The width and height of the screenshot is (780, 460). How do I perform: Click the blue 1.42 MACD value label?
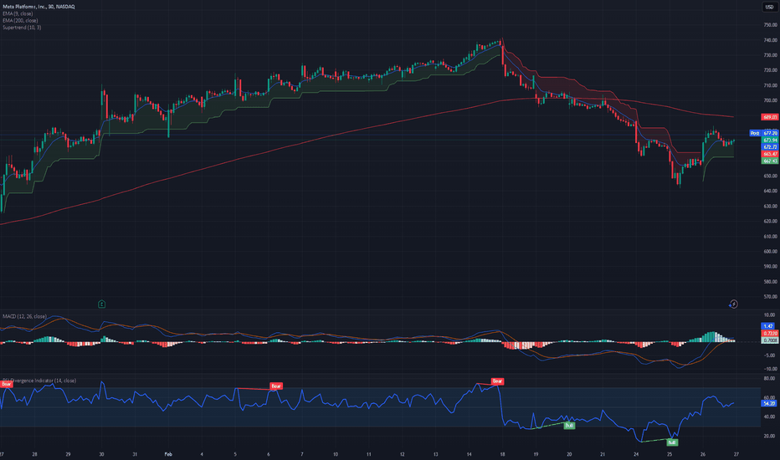[768, 326]
